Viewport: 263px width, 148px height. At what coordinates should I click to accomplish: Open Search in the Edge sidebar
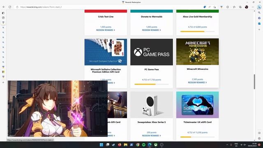pos(259,13)
